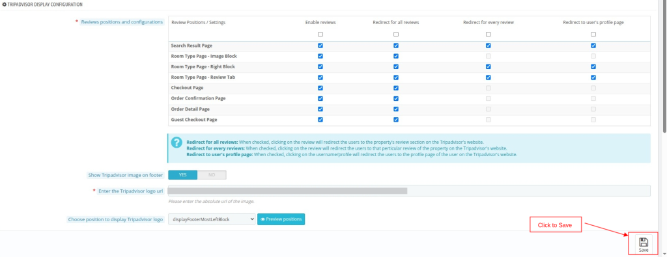This screenshot has width=667, height=257.
Task: Click into the Tripadvisor logo url field
Action: [409, 191]
